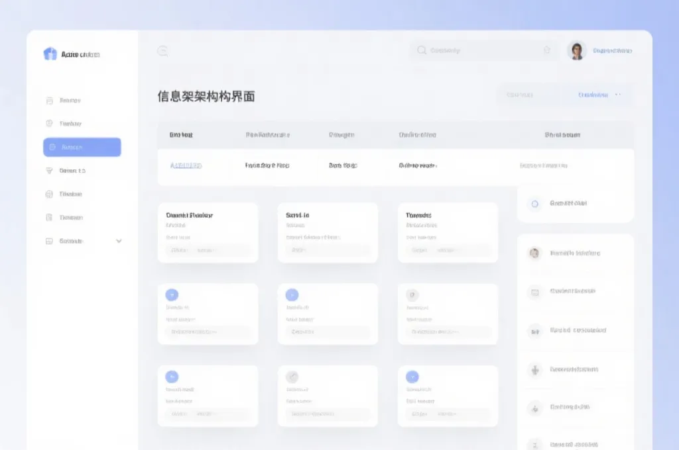Image resolution: width=679 pixels, height=450 pixels.
Task: Click blue circle icon in middle-row left card
Action: pyautogui.click(x=172, y=295)
